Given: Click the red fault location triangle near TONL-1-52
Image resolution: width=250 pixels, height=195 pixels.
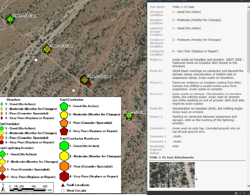Looking at the screenshot, I should (89, 84).
